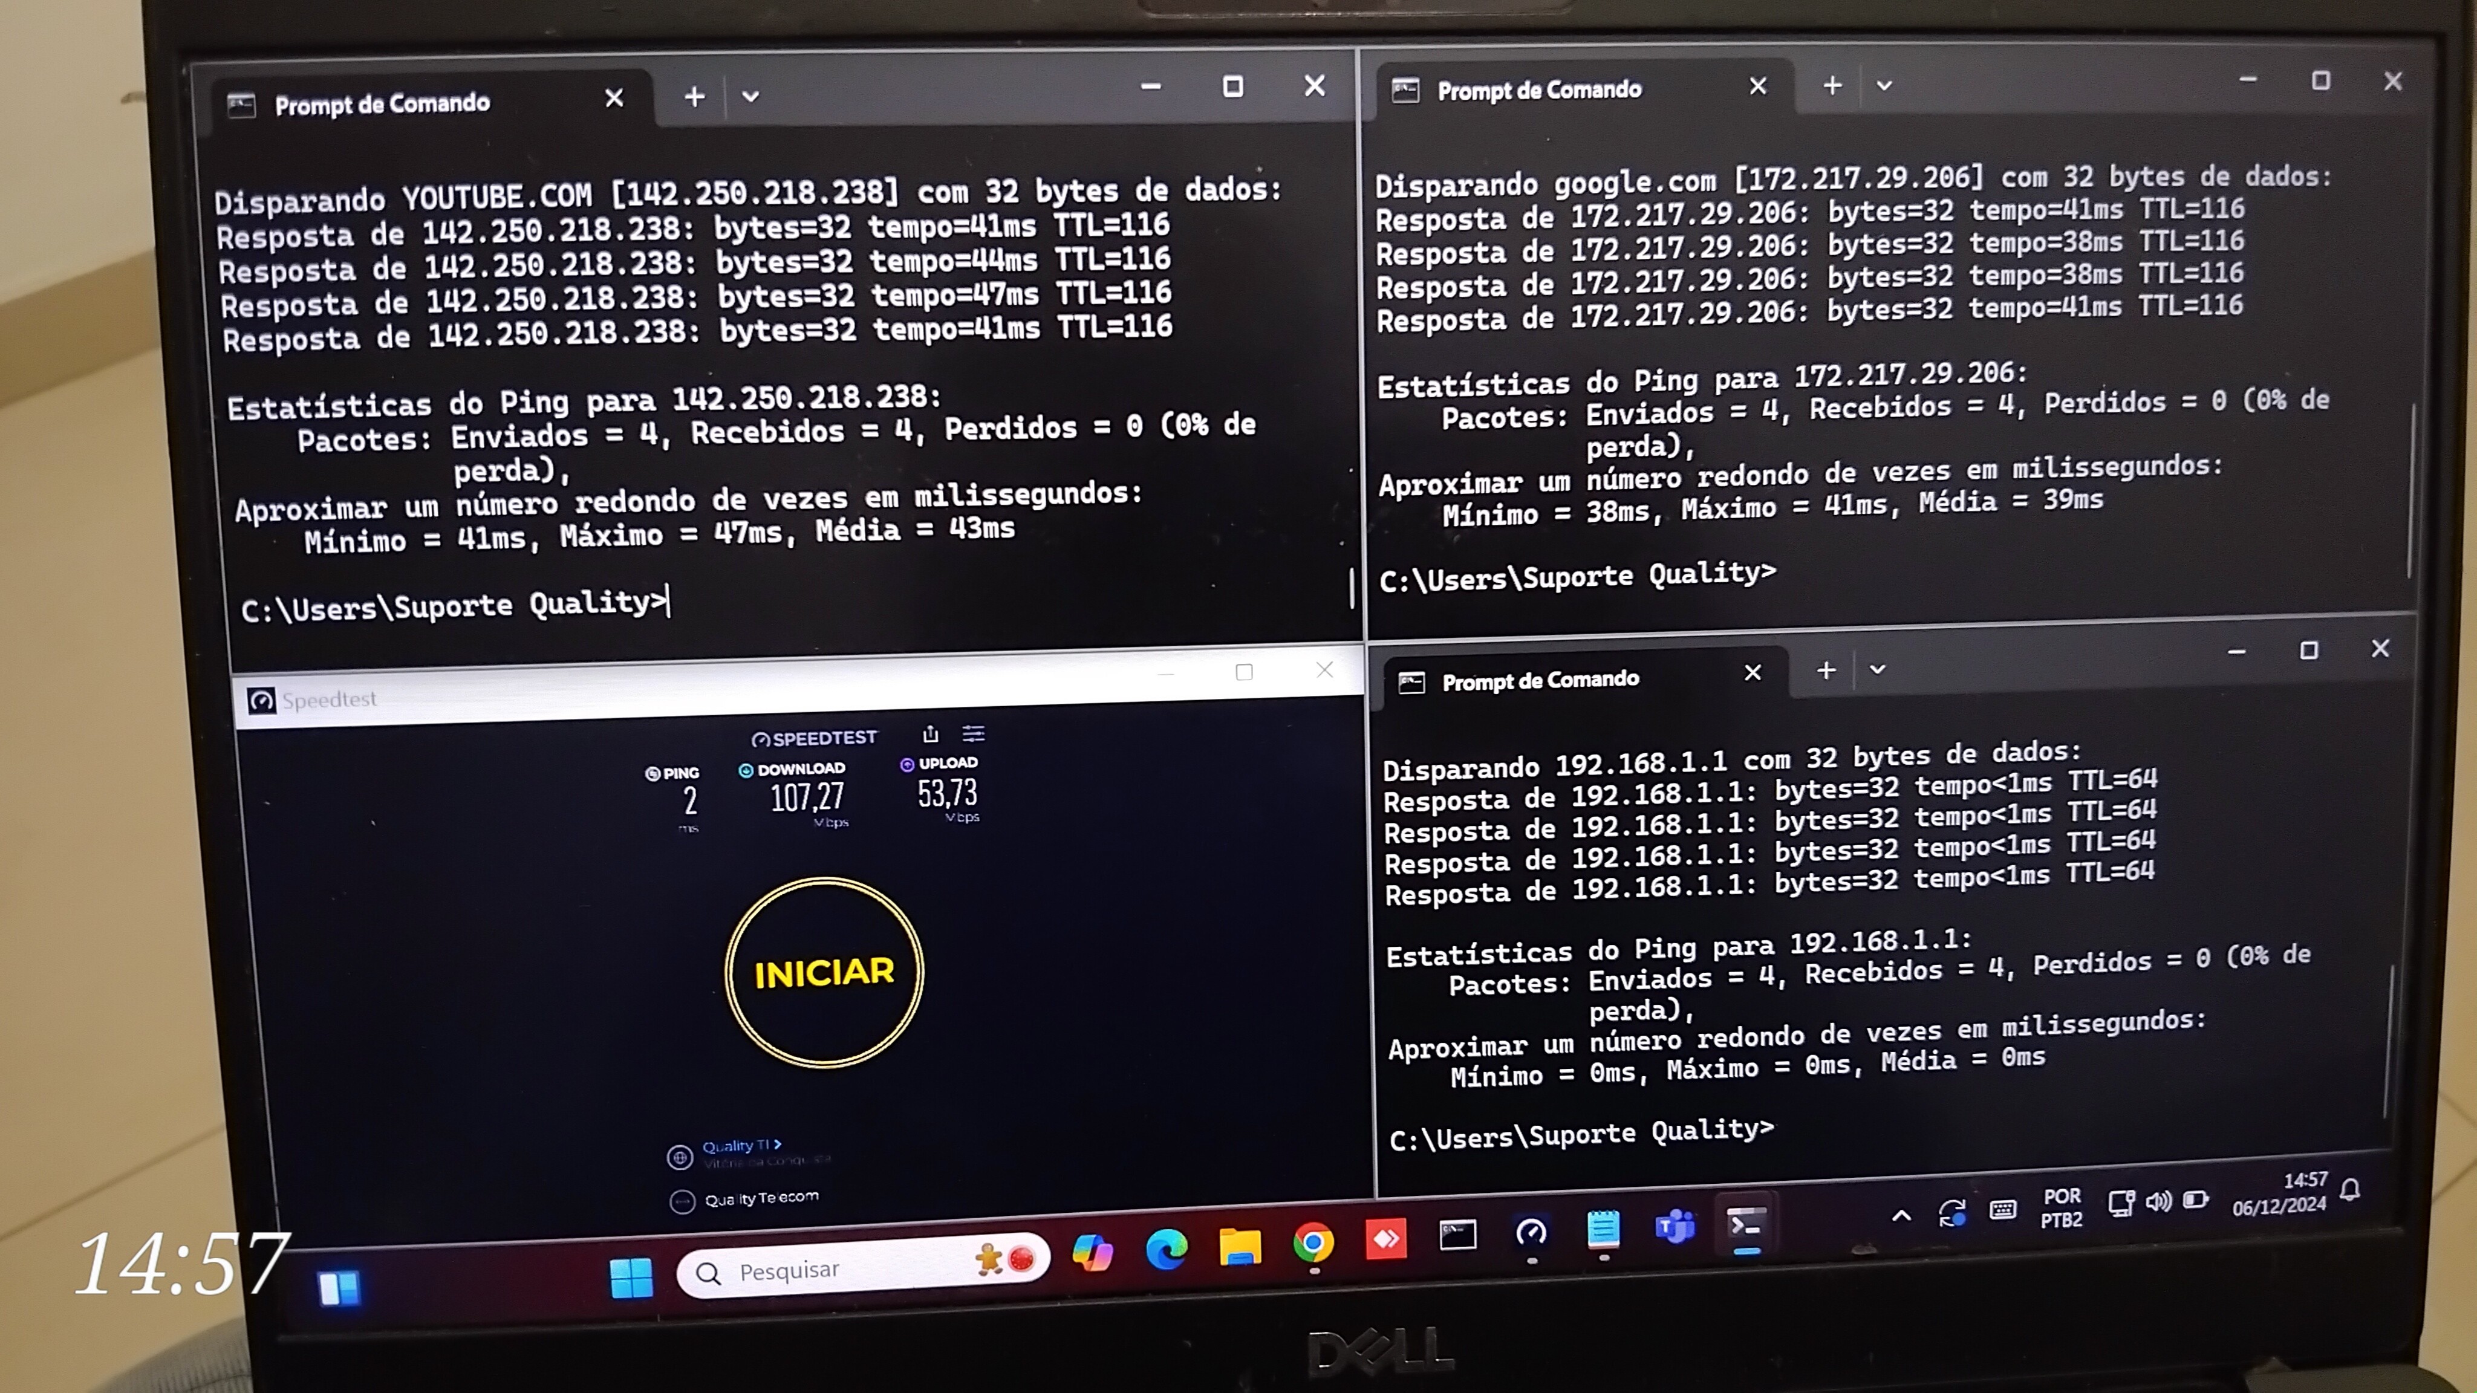Open Google Chrome from taskbar

[x=1313, y=1243]
